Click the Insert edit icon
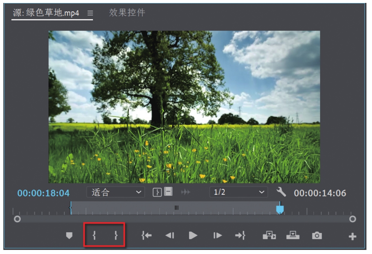This screenshot has height=254, width=372. tap(269, 235)
